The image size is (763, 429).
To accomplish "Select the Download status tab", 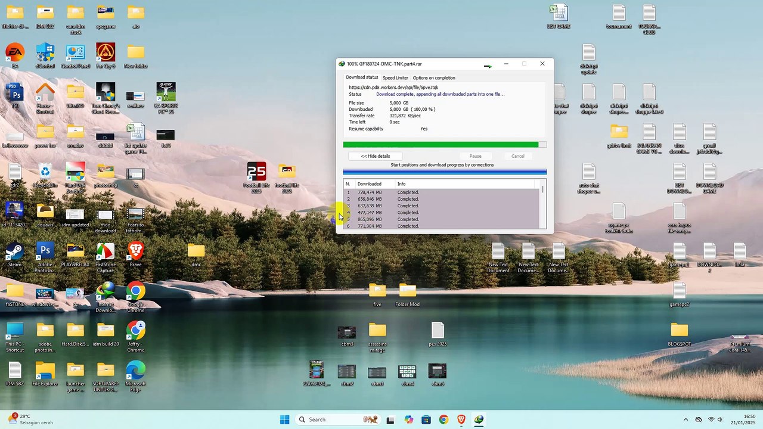I will pyautogui.click(x=362, y=77).
